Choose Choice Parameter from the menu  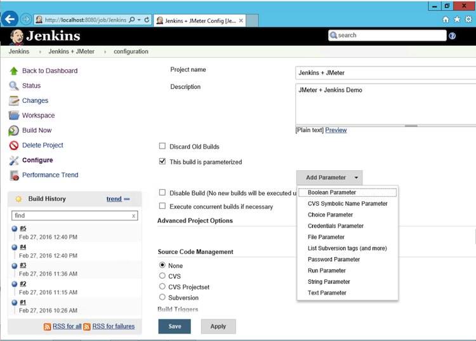[x=347, y=215]
